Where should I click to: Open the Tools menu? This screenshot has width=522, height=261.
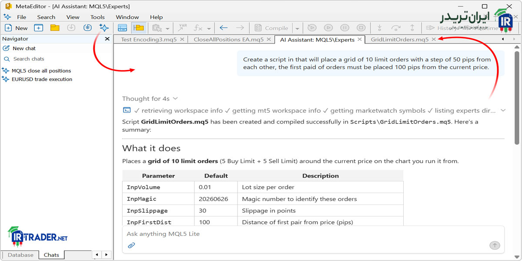[97, 17]
